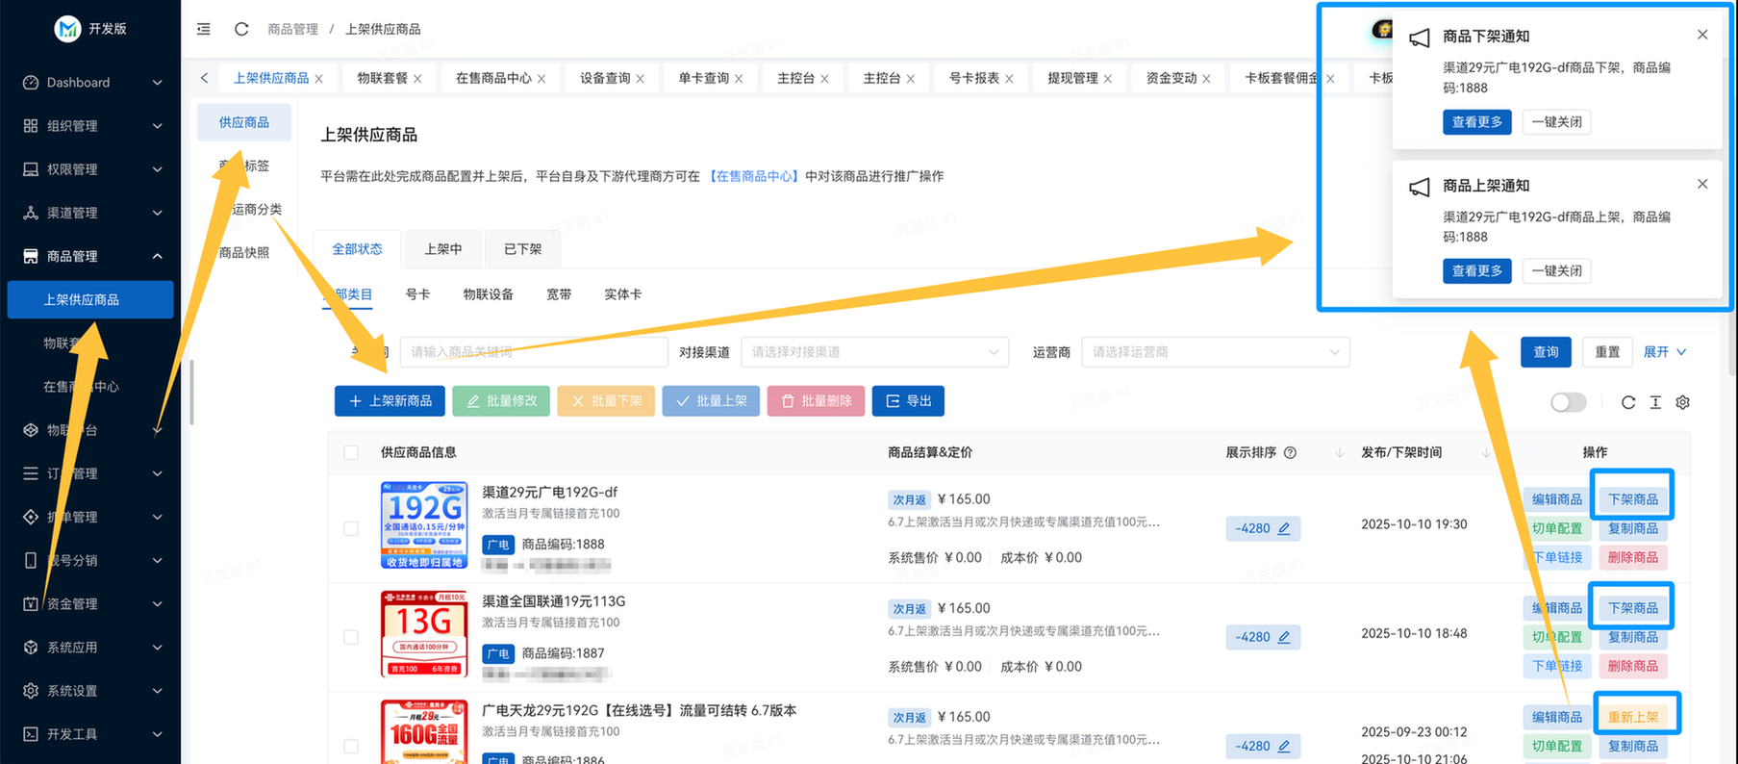
Task: Click help icon next to 展示排序
Action: (1290, 452)
